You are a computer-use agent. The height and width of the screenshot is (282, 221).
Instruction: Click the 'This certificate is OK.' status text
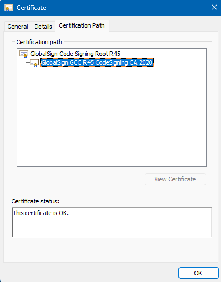coord(40,213)
